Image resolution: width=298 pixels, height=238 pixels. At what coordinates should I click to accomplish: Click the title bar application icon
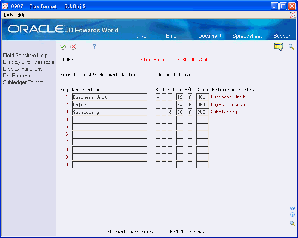point(5,6)
